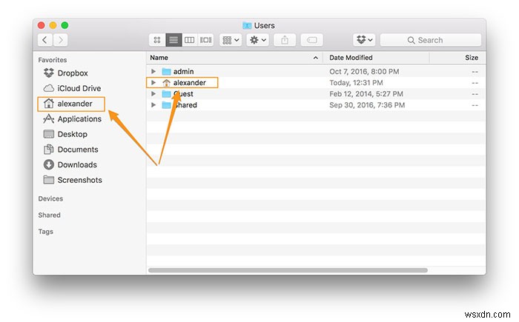
Task: Sort by the Size column header
Action: [x=458, y=58]
